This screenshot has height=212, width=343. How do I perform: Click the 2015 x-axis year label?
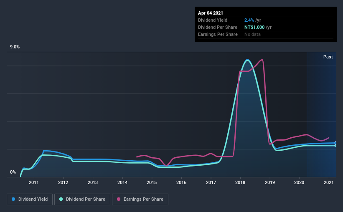(152, 182)
